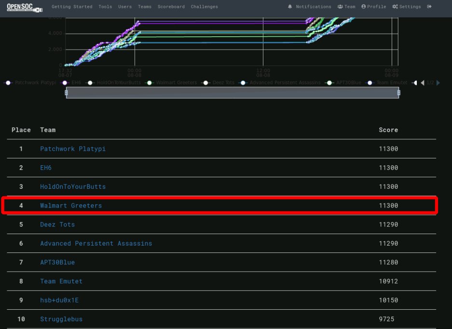Click score 10912 for Team Emutet
Screen dimensions: 452x329
(x=388, y=281)
